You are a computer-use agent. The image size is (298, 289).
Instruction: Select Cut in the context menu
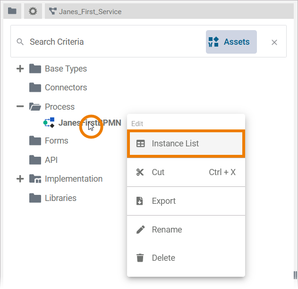[x=158, y=172]
